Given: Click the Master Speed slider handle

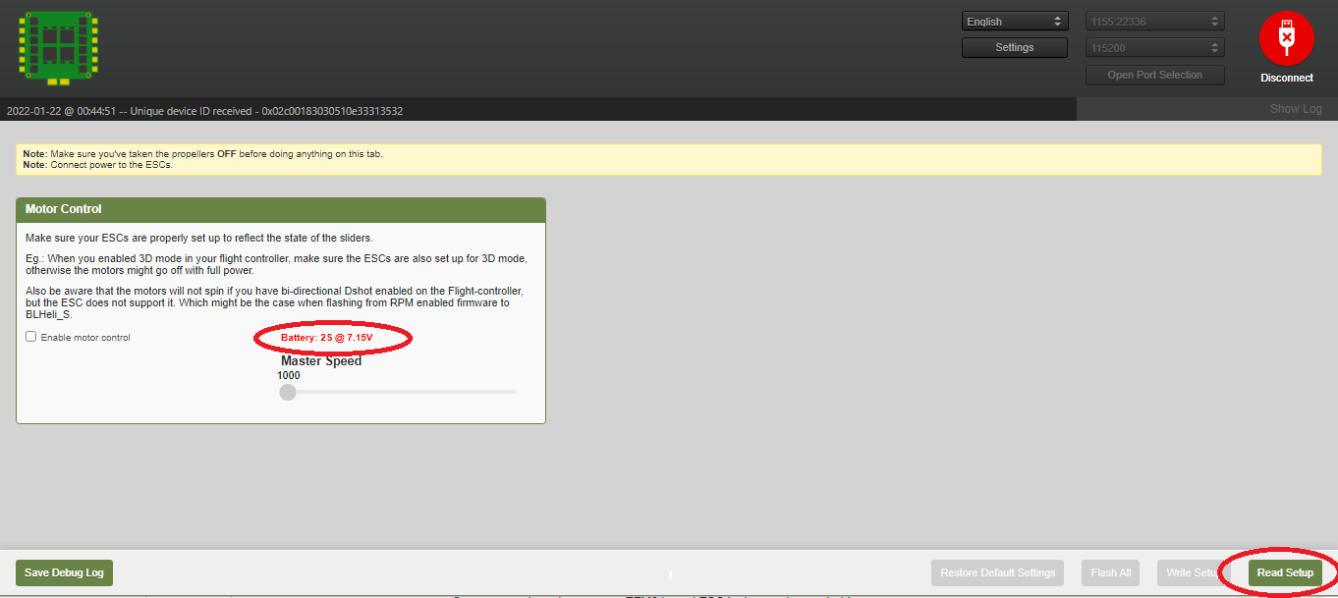Looking at the screenshot, I should coord(288,392).
